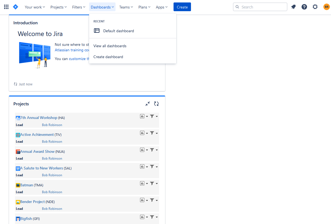Open the help question mark icon
This screenshot has height=224, width=331.
click(304, 7)
